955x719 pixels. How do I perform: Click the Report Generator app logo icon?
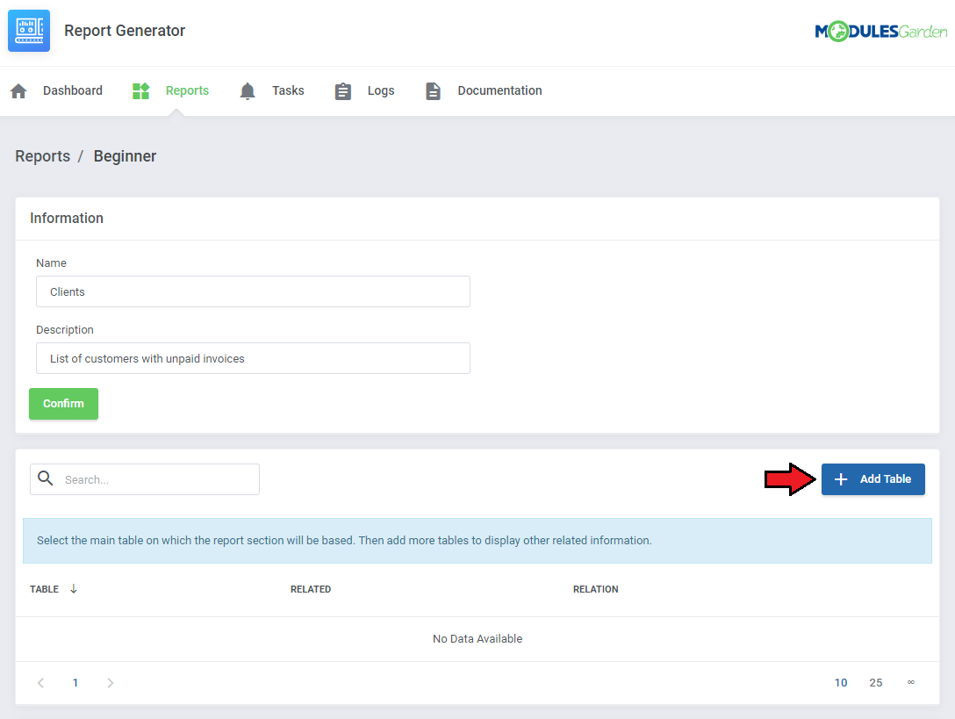[29, 31]
